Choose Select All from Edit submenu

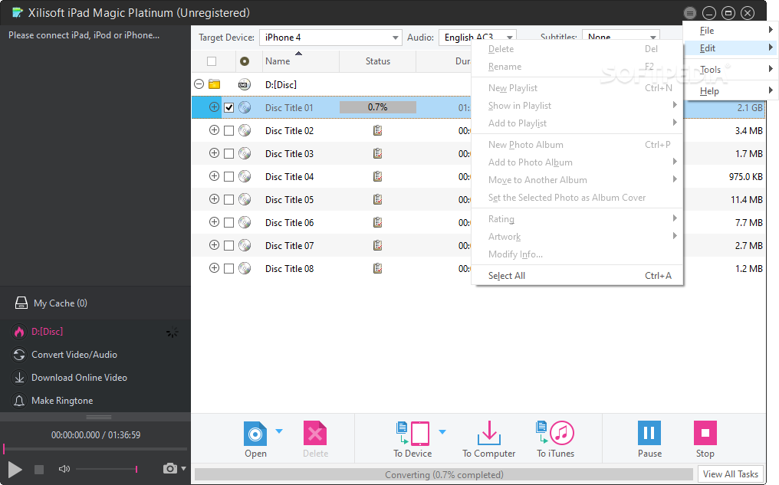tap(577, 276)
